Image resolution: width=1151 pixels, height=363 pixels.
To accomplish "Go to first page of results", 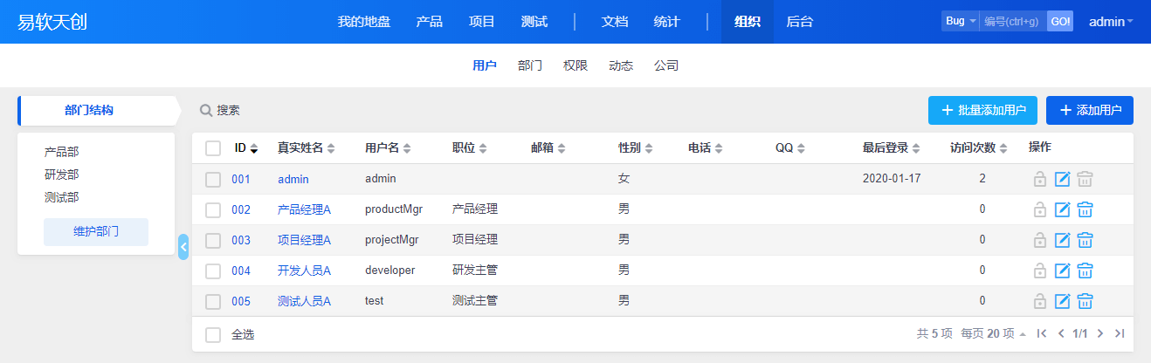I will 1041,333.
